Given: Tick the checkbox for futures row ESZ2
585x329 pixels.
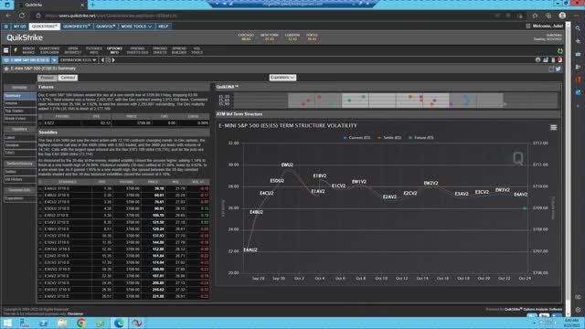Looking at the screenshot, I should point(40,122).
